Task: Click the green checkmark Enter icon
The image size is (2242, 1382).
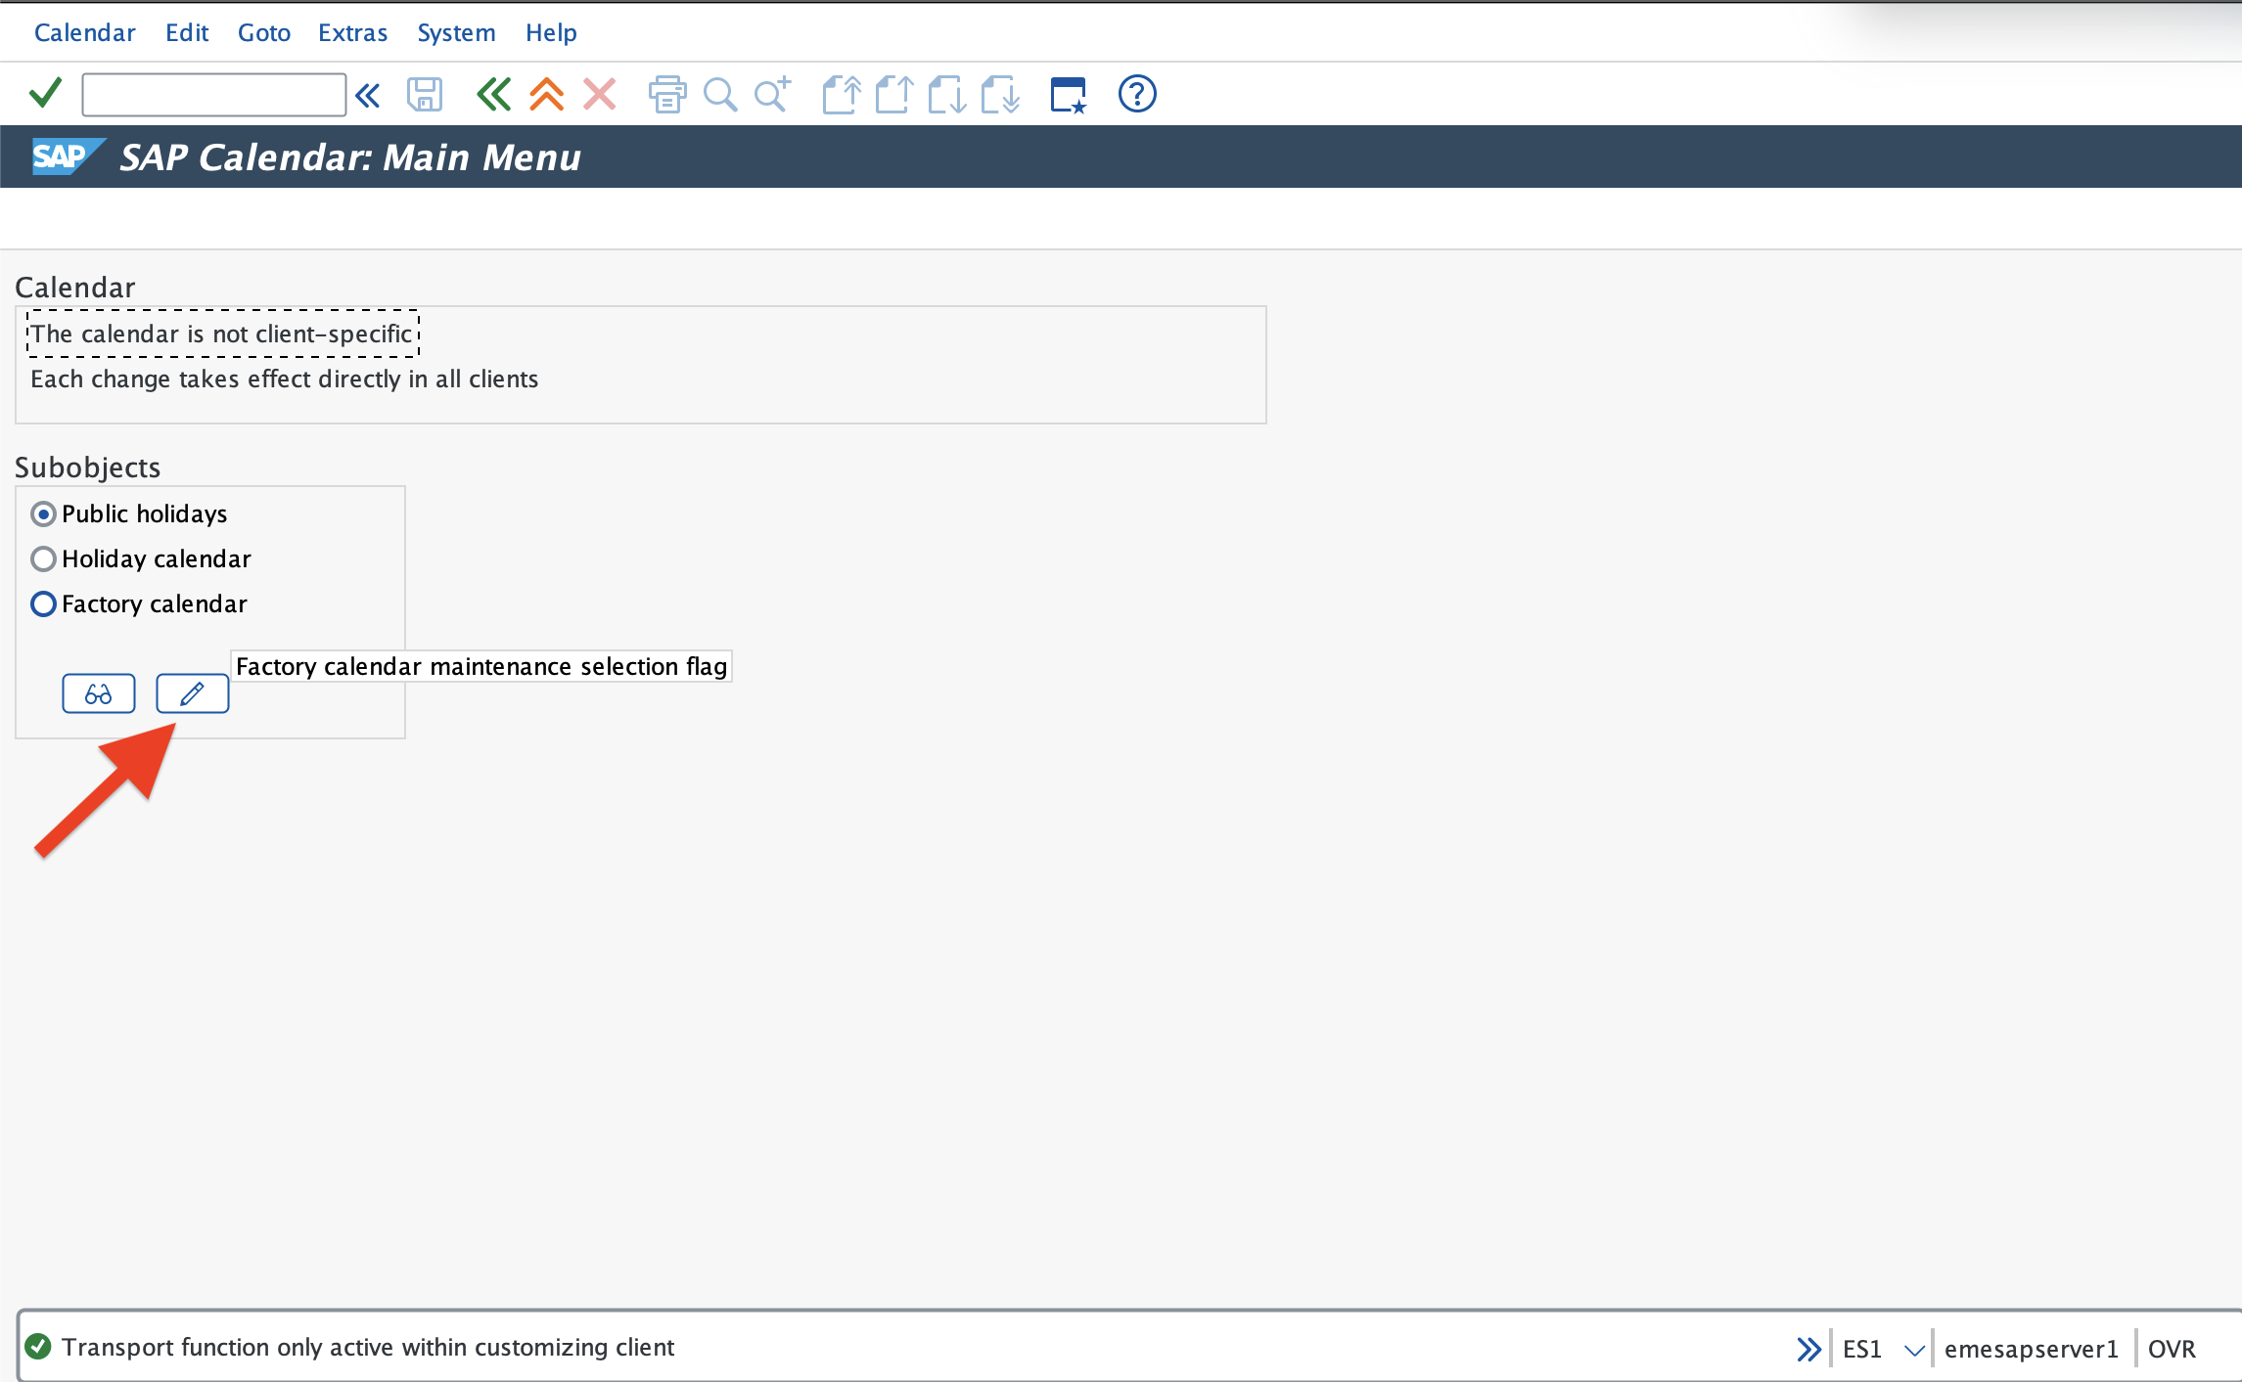Action: (45, 94)
